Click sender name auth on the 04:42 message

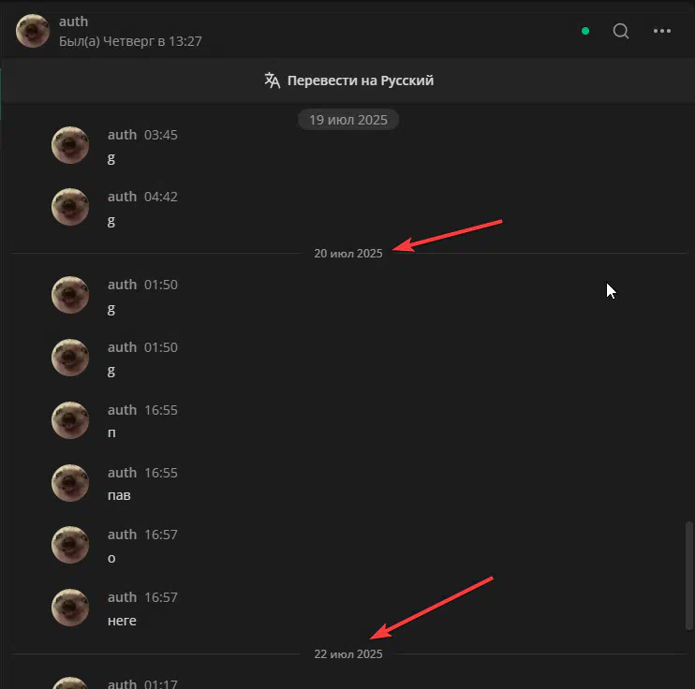(x=122, y=197)
